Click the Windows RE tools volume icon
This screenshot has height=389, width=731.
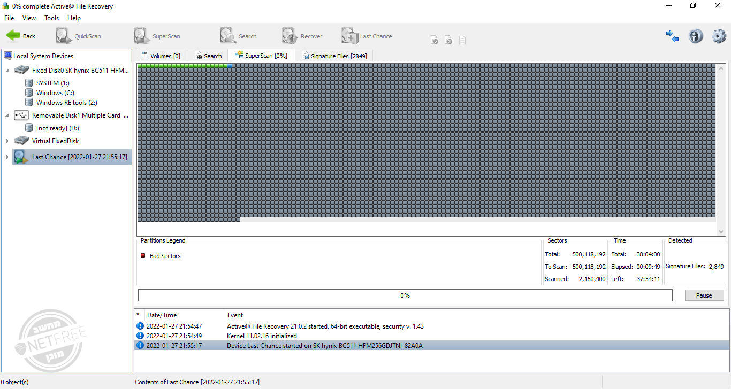click(x=29, y=102)
